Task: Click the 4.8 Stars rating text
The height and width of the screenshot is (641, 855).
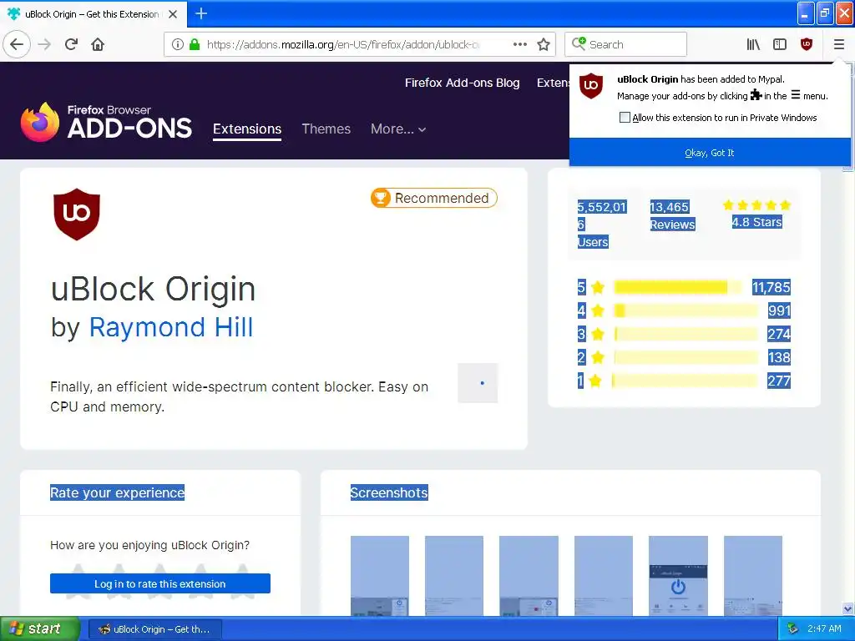Action: pyautogui.click(x=756, y=222)
